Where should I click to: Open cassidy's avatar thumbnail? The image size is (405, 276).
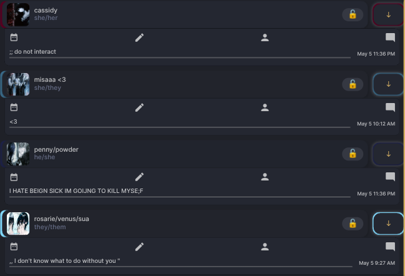click(x=18, y=14)
